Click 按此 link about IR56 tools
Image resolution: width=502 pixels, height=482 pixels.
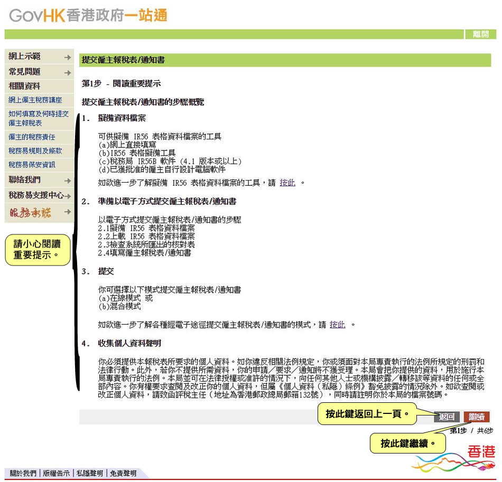[x=287, y=183]
